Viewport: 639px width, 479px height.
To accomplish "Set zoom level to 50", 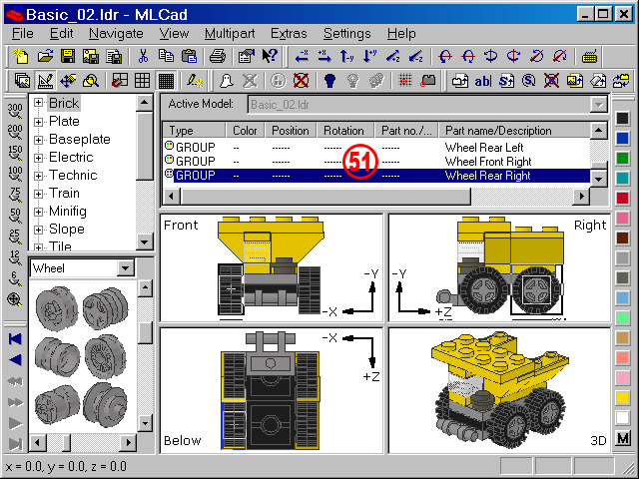I will click(15, 216).
